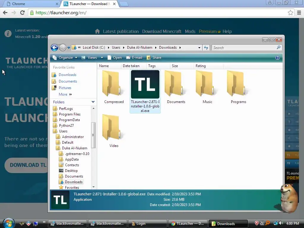Viewport: 304px width, 228px height.
Task: Click Users in breadcrumb path
Action: click(x=116, y=47)
